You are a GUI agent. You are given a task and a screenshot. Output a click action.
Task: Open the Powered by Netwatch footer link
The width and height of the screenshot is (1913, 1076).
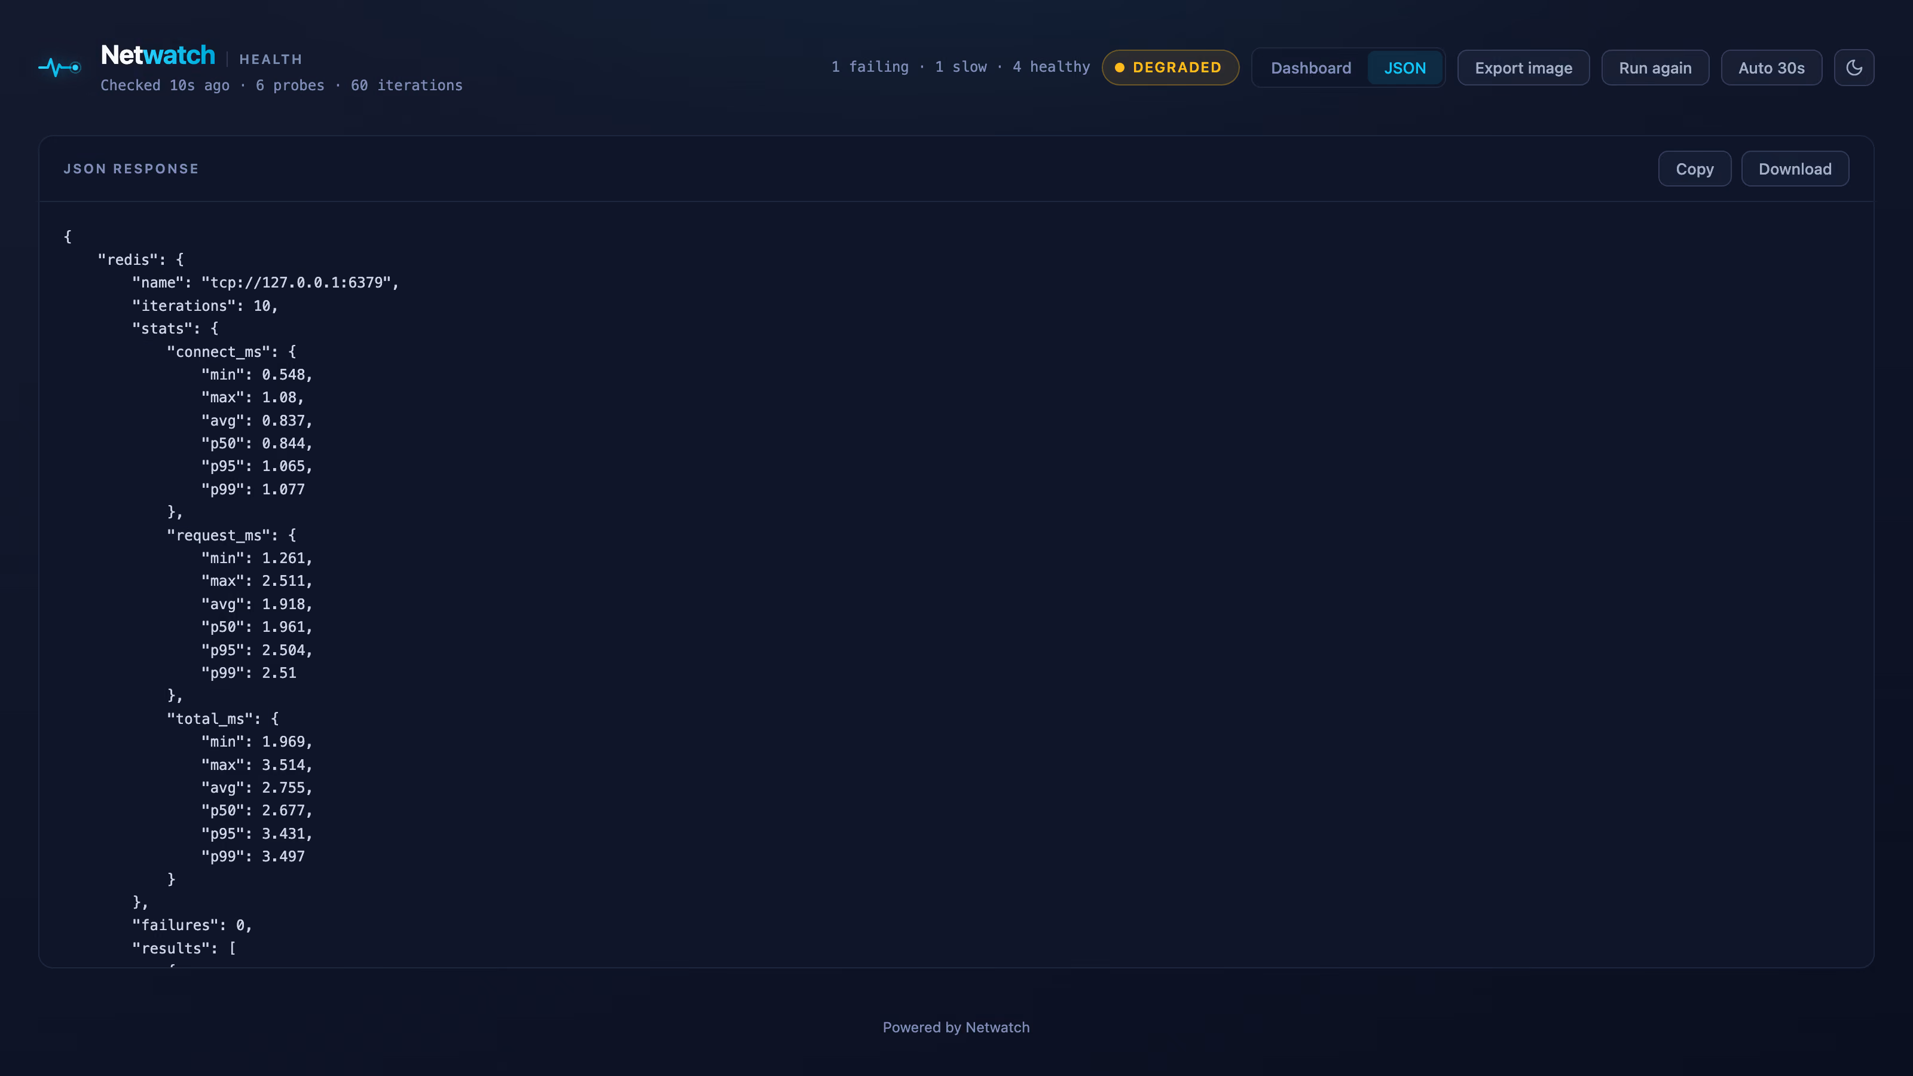[956, 1027]
